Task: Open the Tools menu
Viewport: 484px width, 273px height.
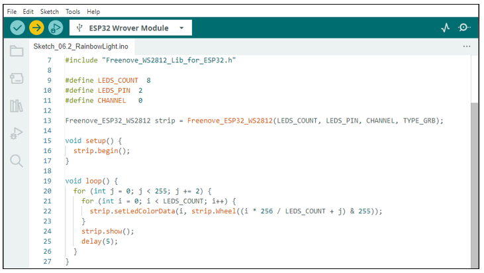Action: click(73, 12)
